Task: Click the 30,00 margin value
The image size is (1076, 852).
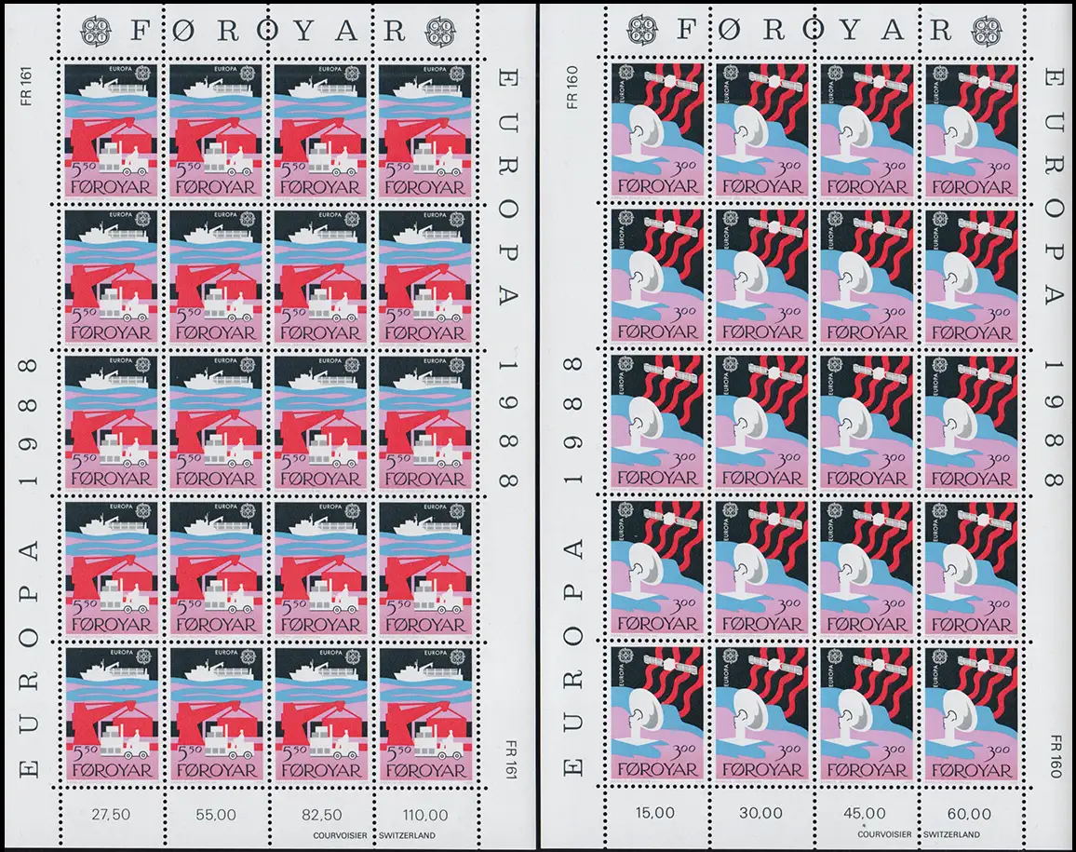Action: pos(760,812)
